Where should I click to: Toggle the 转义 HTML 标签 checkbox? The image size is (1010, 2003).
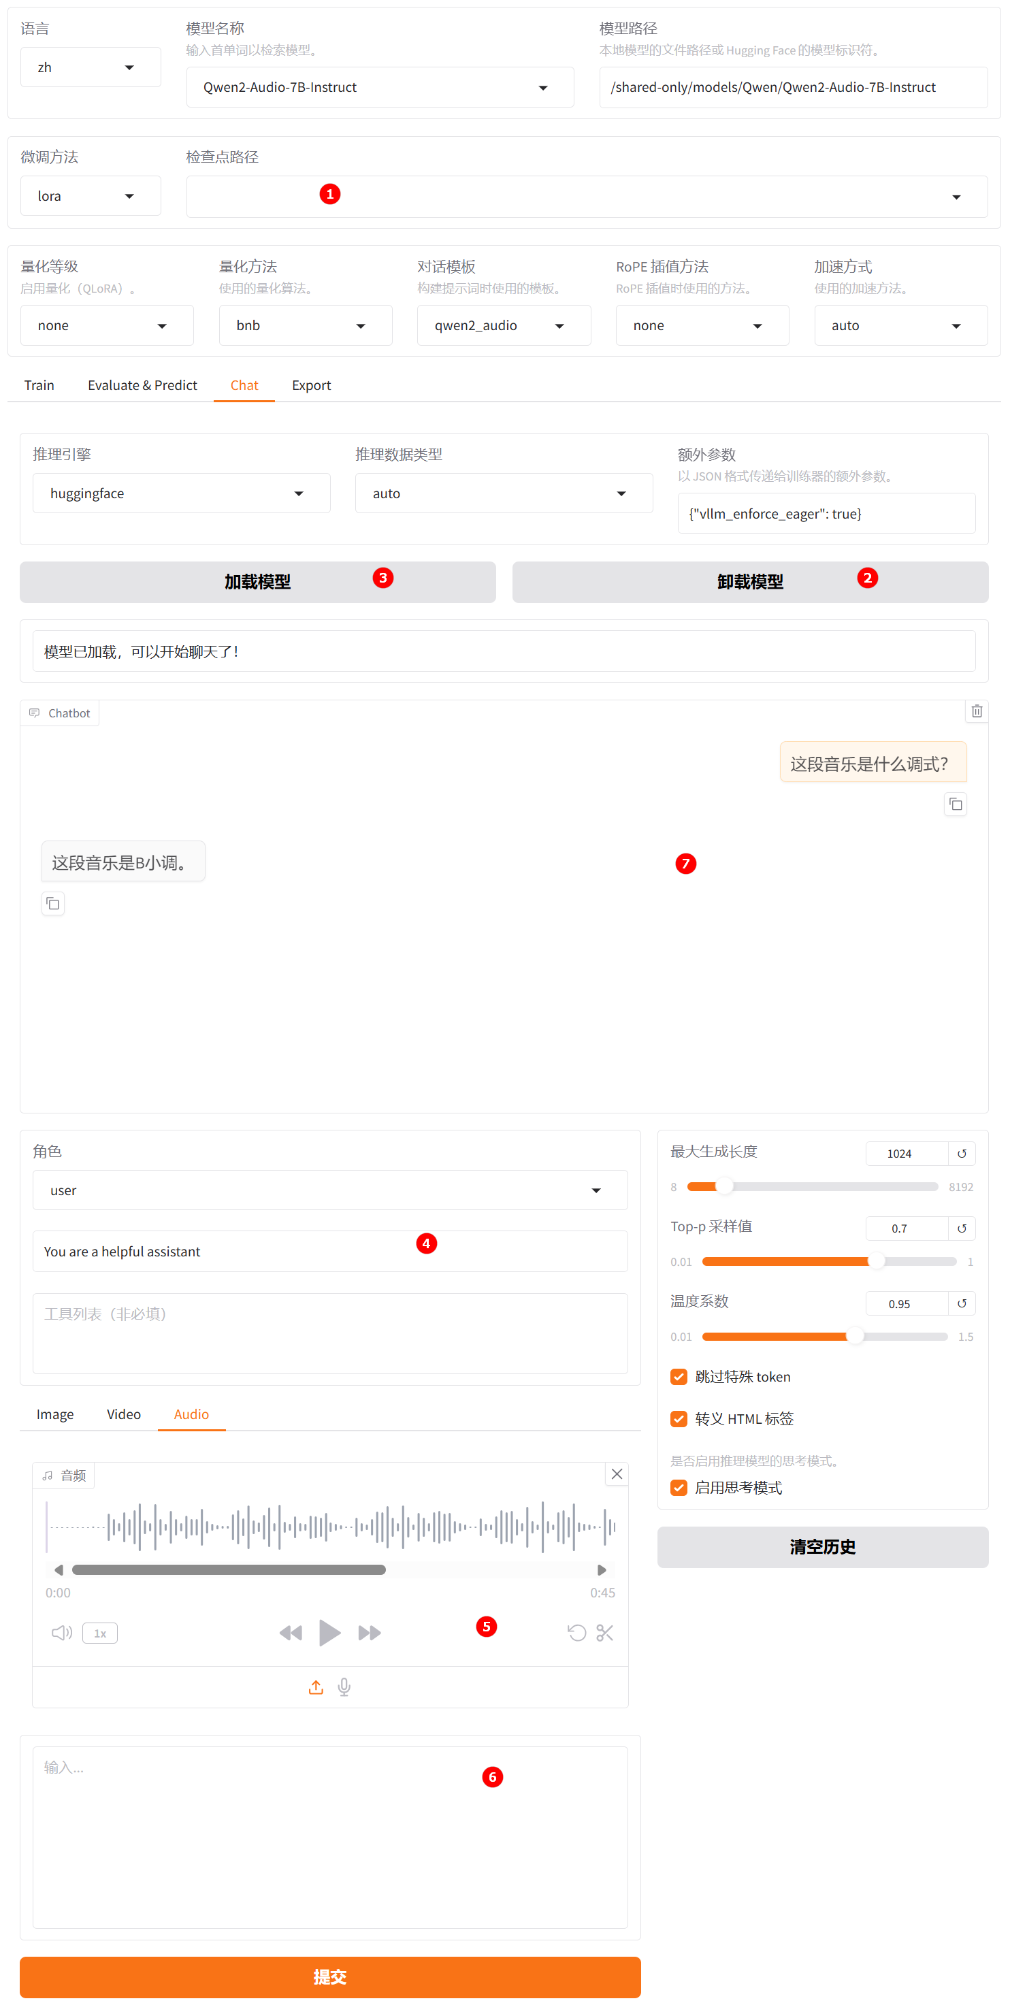tap(679, 1418)
